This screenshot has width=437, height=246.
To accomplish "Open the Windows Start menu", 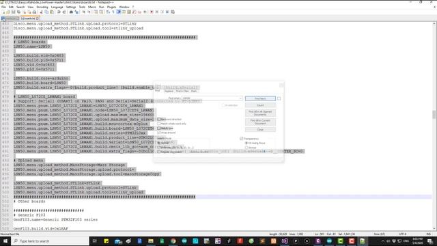I will coord(5,241).
